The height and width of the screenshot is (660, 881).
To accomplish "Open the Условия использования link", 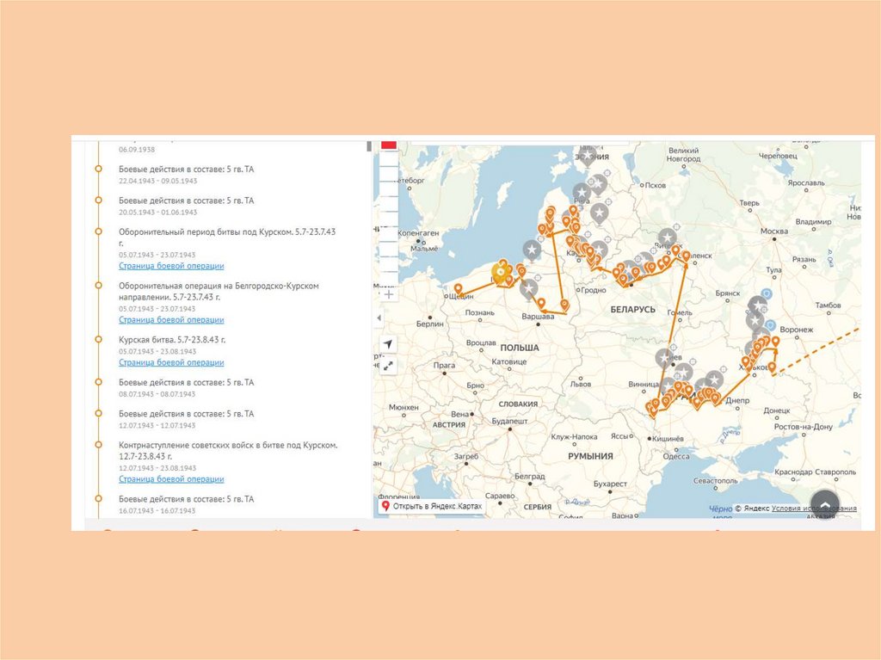I will coord(814,509).
